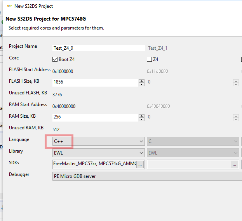Enable the second Z4 core checkbox

[149, 59]
